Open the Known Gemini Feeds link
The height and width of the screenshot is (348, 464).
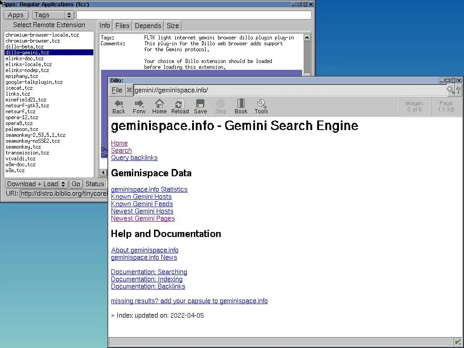tap(142, 204)
